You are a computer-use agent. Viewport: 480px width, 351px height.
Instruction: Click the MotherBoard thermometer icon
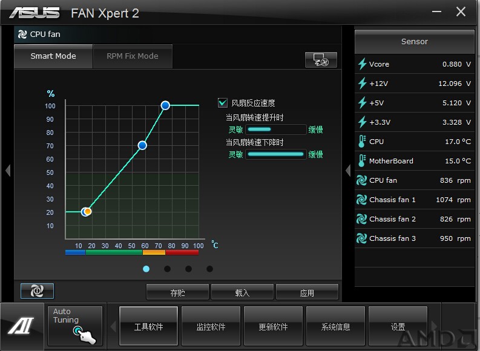click(x=362, y=160)
